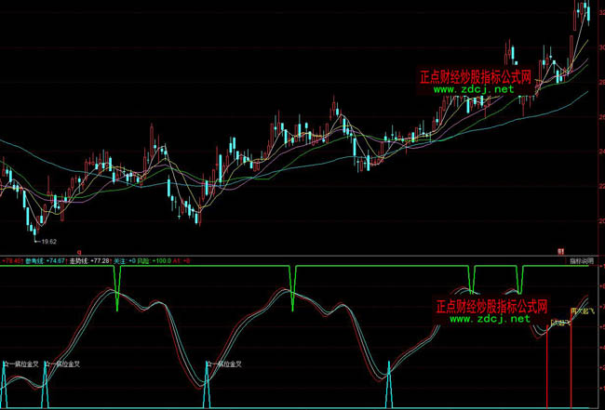Click the candlestick at the 19.62 low

point(32,226)
